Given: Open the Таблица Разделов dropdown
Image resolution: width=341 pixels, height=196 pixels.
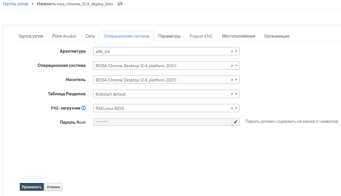Looking at the screenshot, I should tap(236, 94).
